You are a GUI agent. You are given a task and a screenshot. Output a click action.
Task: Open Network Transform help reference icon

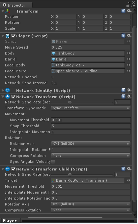[x=123, y=96]
